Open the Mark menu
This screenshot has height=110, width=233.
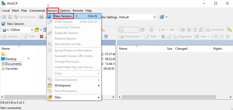click(16, 11)
